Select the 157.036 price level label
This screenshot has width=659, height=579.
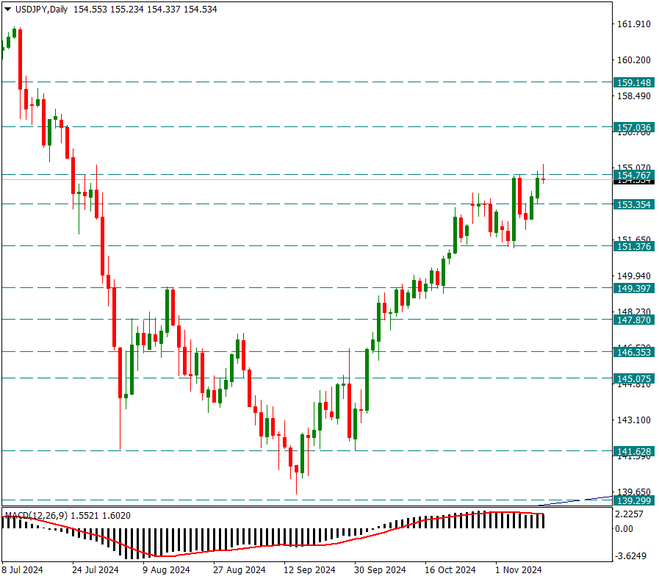coord(633,127)
